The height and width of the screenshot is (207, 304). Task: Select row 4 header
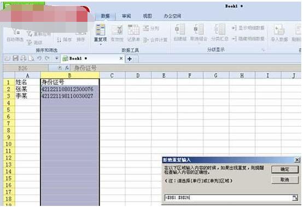click(9, 103)
